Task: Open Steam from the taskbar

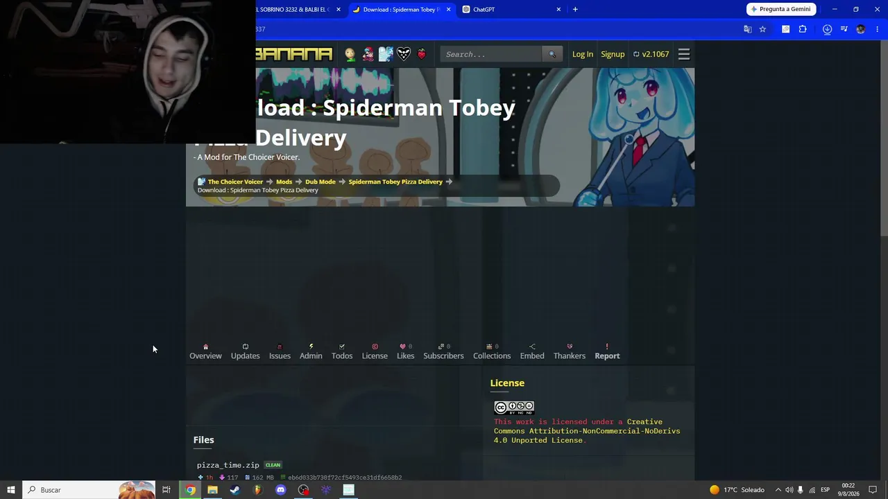Action: [235, 490]
